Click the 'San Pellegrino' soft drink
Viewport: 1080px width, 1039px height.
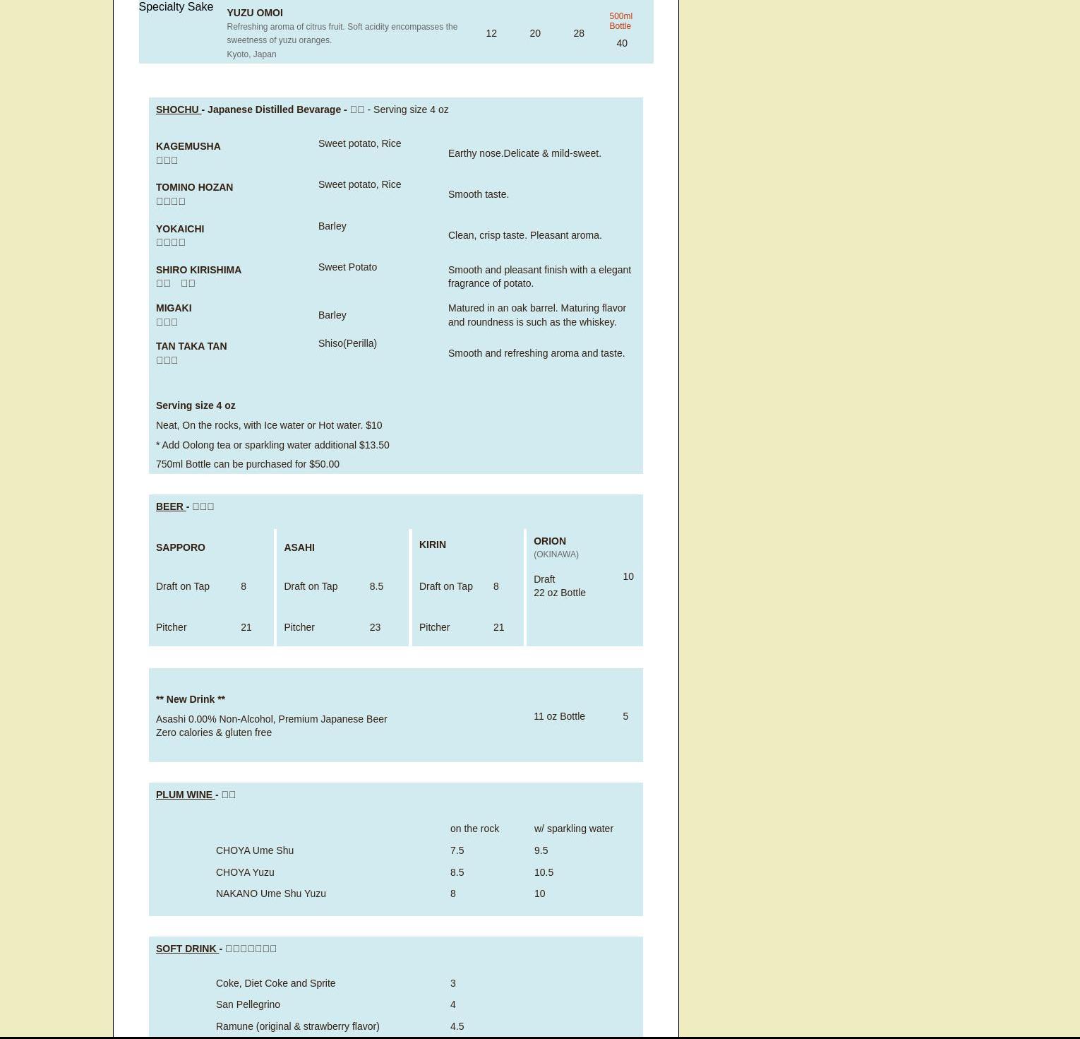248,1004
